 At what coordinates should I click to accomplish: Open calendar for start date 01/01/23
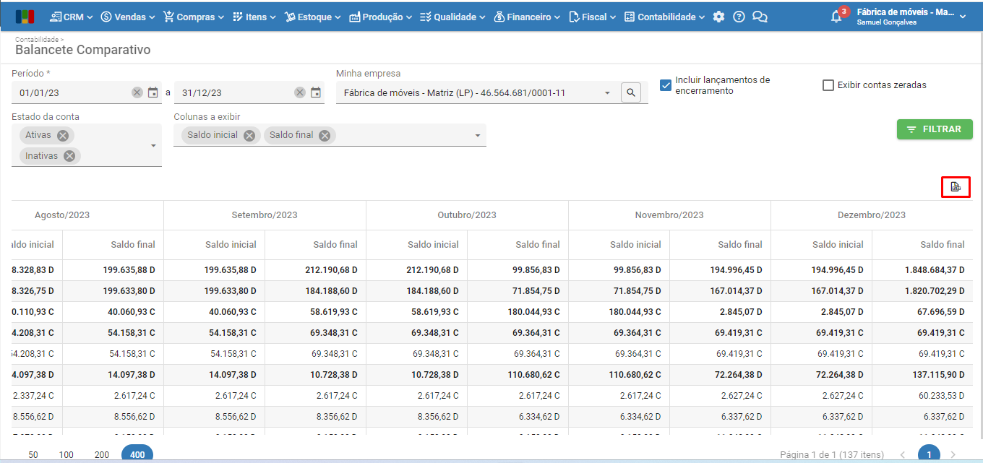click(x=153, y=92)
